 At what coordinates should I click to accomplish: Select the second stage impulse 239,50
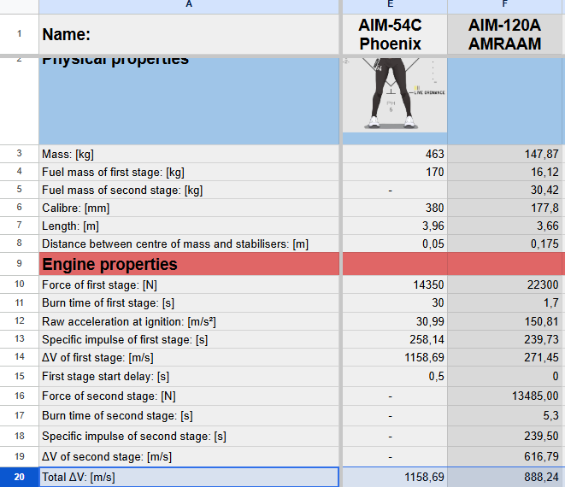tap(504, 437)
